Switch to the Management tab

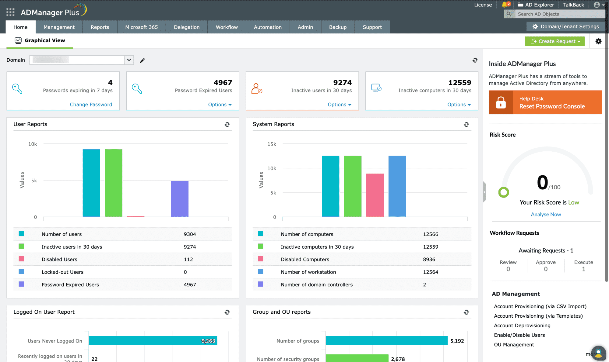[x=59, y=27]
